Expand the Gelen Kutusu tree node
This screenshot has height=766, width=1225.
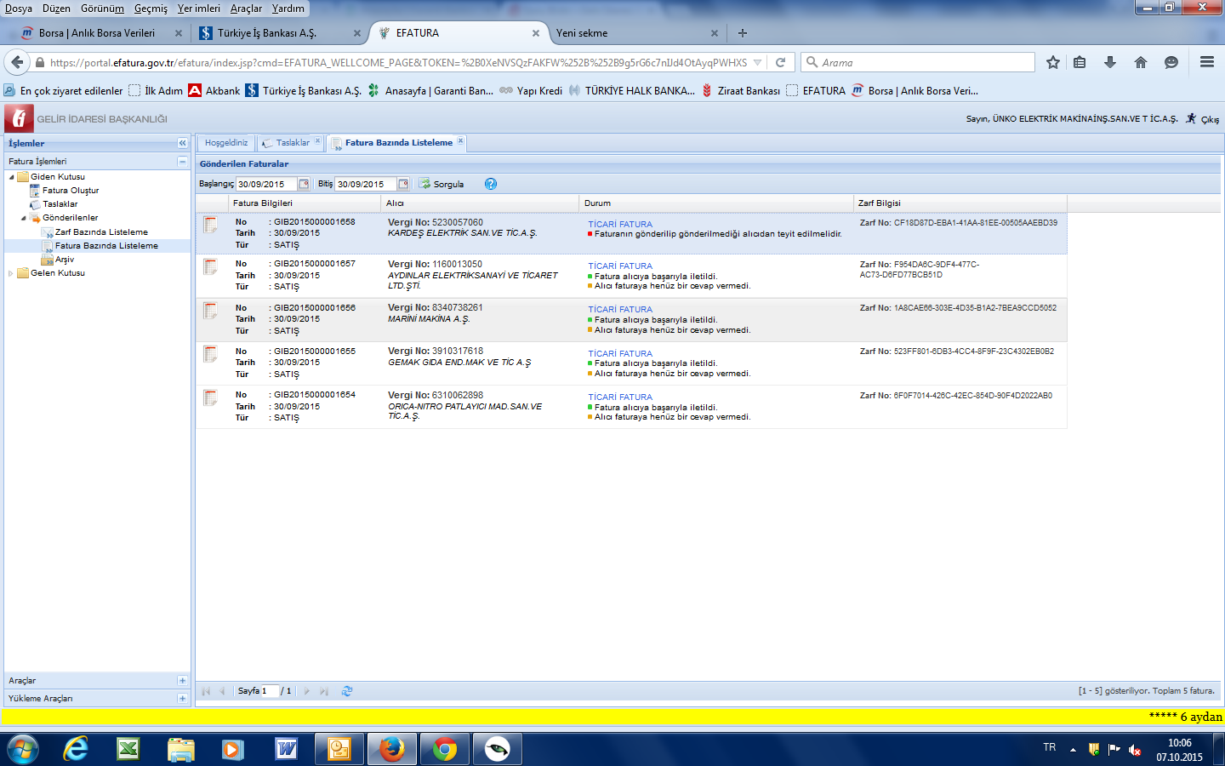pos(11,273)
